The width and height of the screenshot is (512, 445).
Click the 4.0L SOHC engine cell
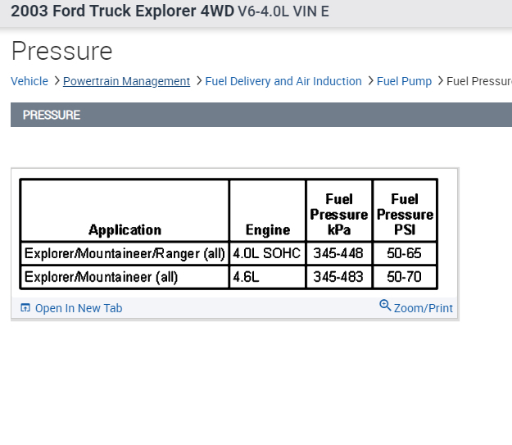tap(267, 253)
